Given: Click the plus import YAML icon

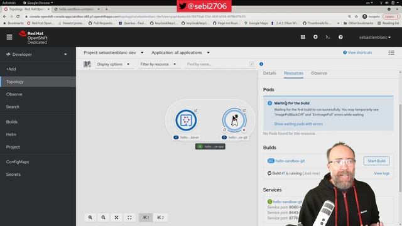Looking at the screenshot, I should tap(315, 37).
